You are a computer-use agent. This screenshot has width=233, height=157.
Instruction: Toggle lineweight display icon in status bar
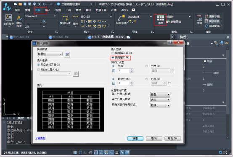(117, 152)
